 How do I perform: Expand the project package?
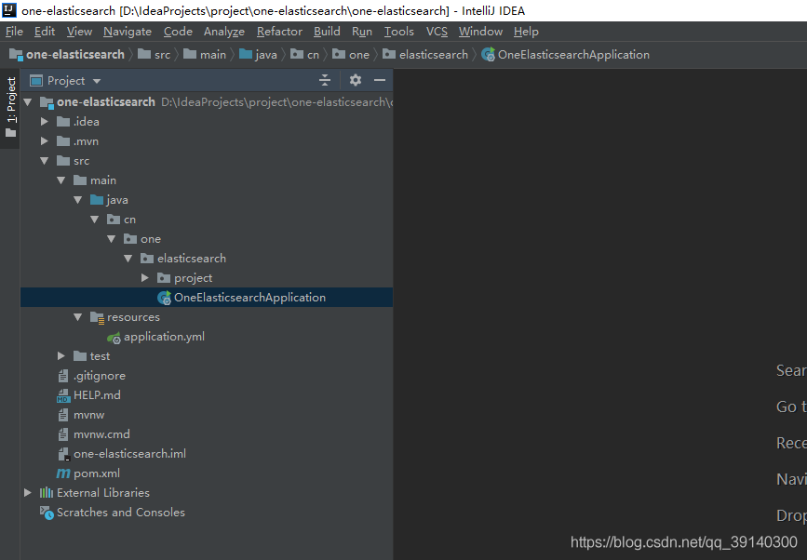(x=144, y=278)
